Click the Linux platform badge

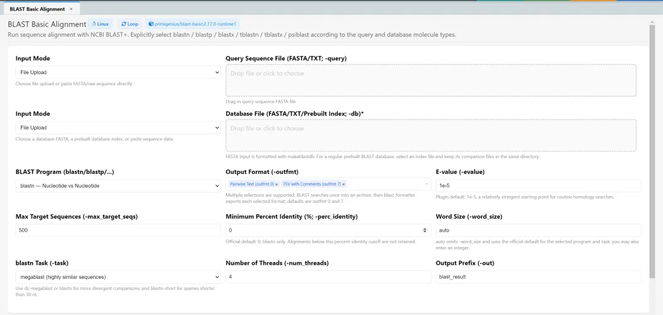(x=101, y=24)
